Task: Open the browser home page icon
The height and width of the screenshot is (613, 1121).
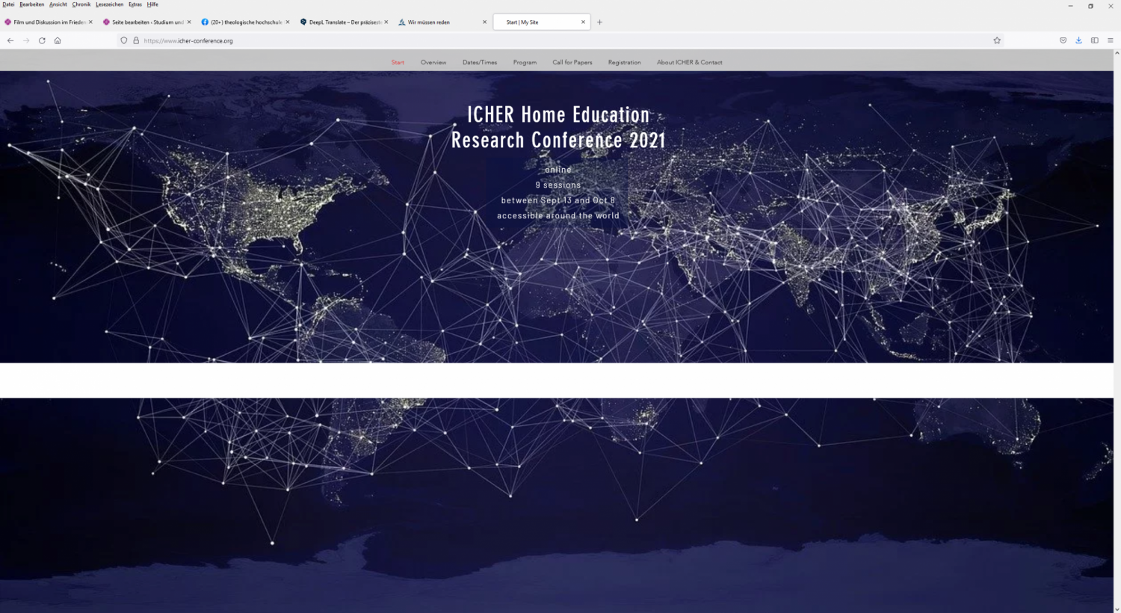Action: point(58,40)
